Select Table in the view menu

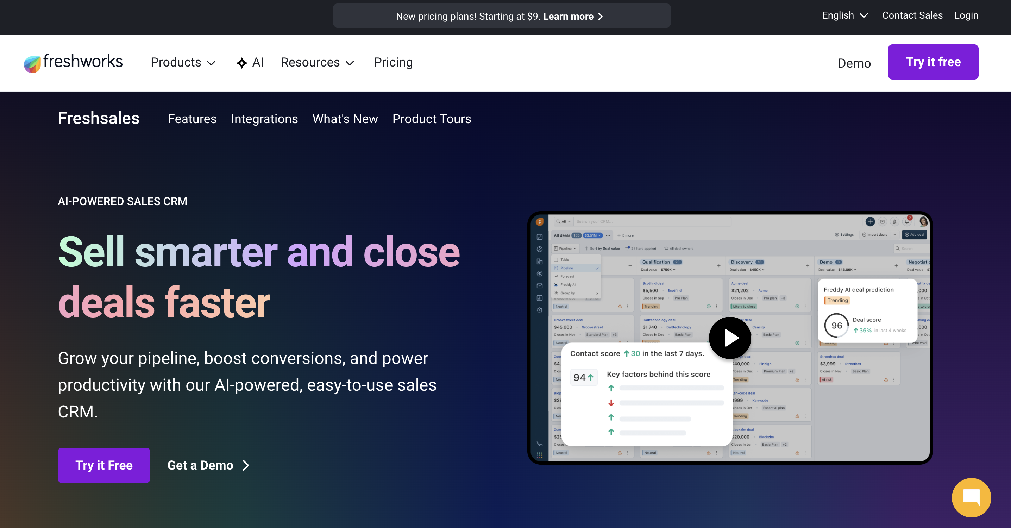pos(576,260)
